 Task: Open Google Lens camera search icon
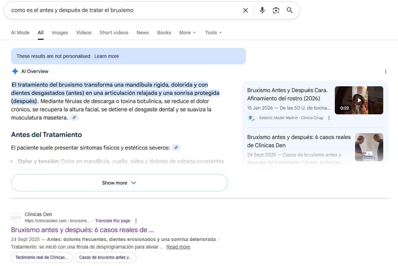[276, 10]
